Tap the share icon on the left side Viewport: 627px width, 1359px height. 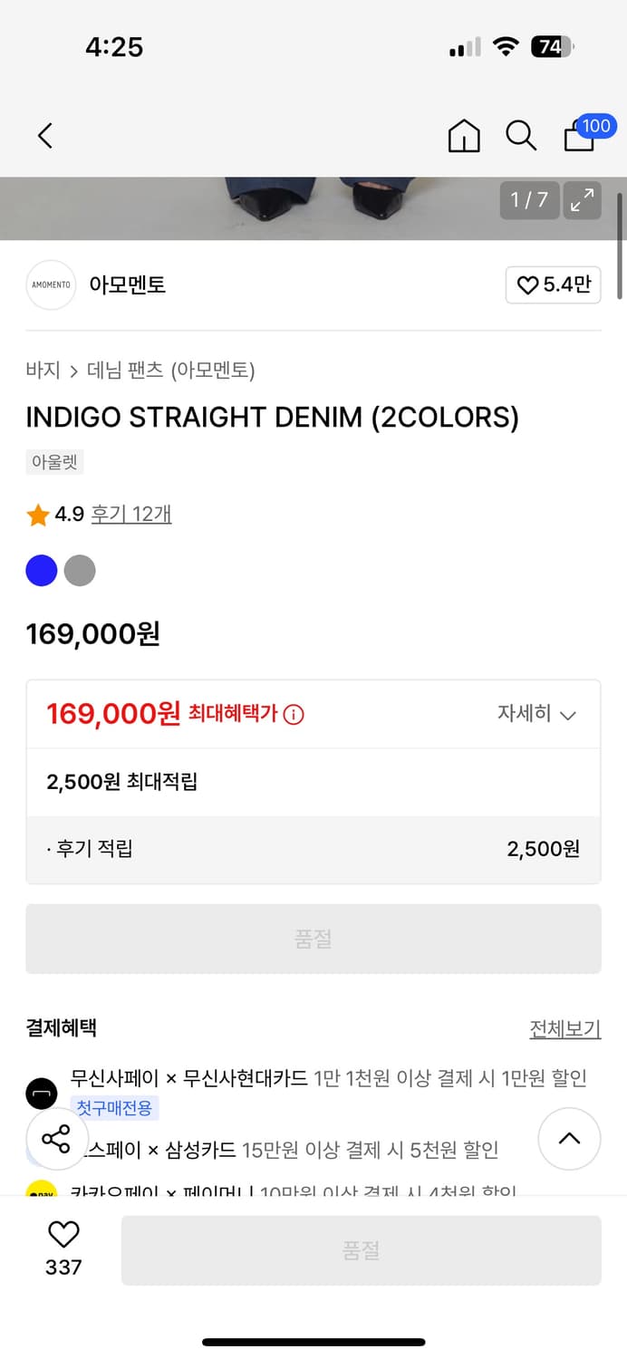pos(56,1139)
